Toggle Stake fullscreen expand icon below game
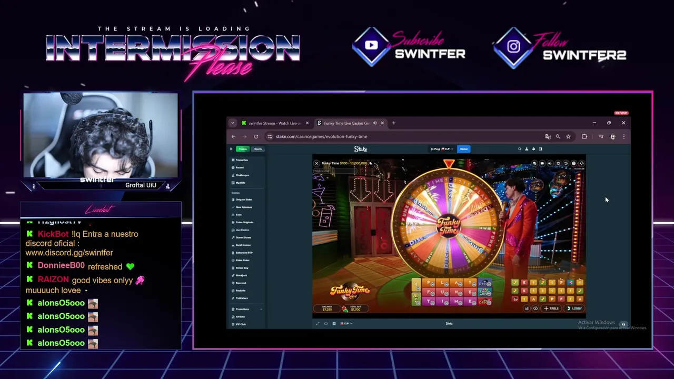 pos(318,323)
